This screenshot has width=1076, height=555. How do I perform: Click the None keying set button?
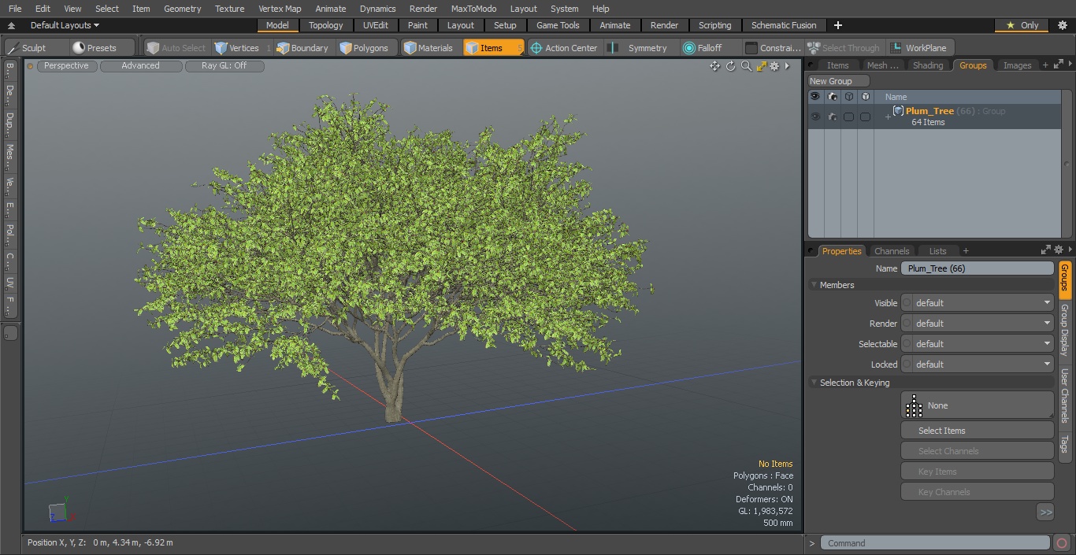[x=977, y=405]
